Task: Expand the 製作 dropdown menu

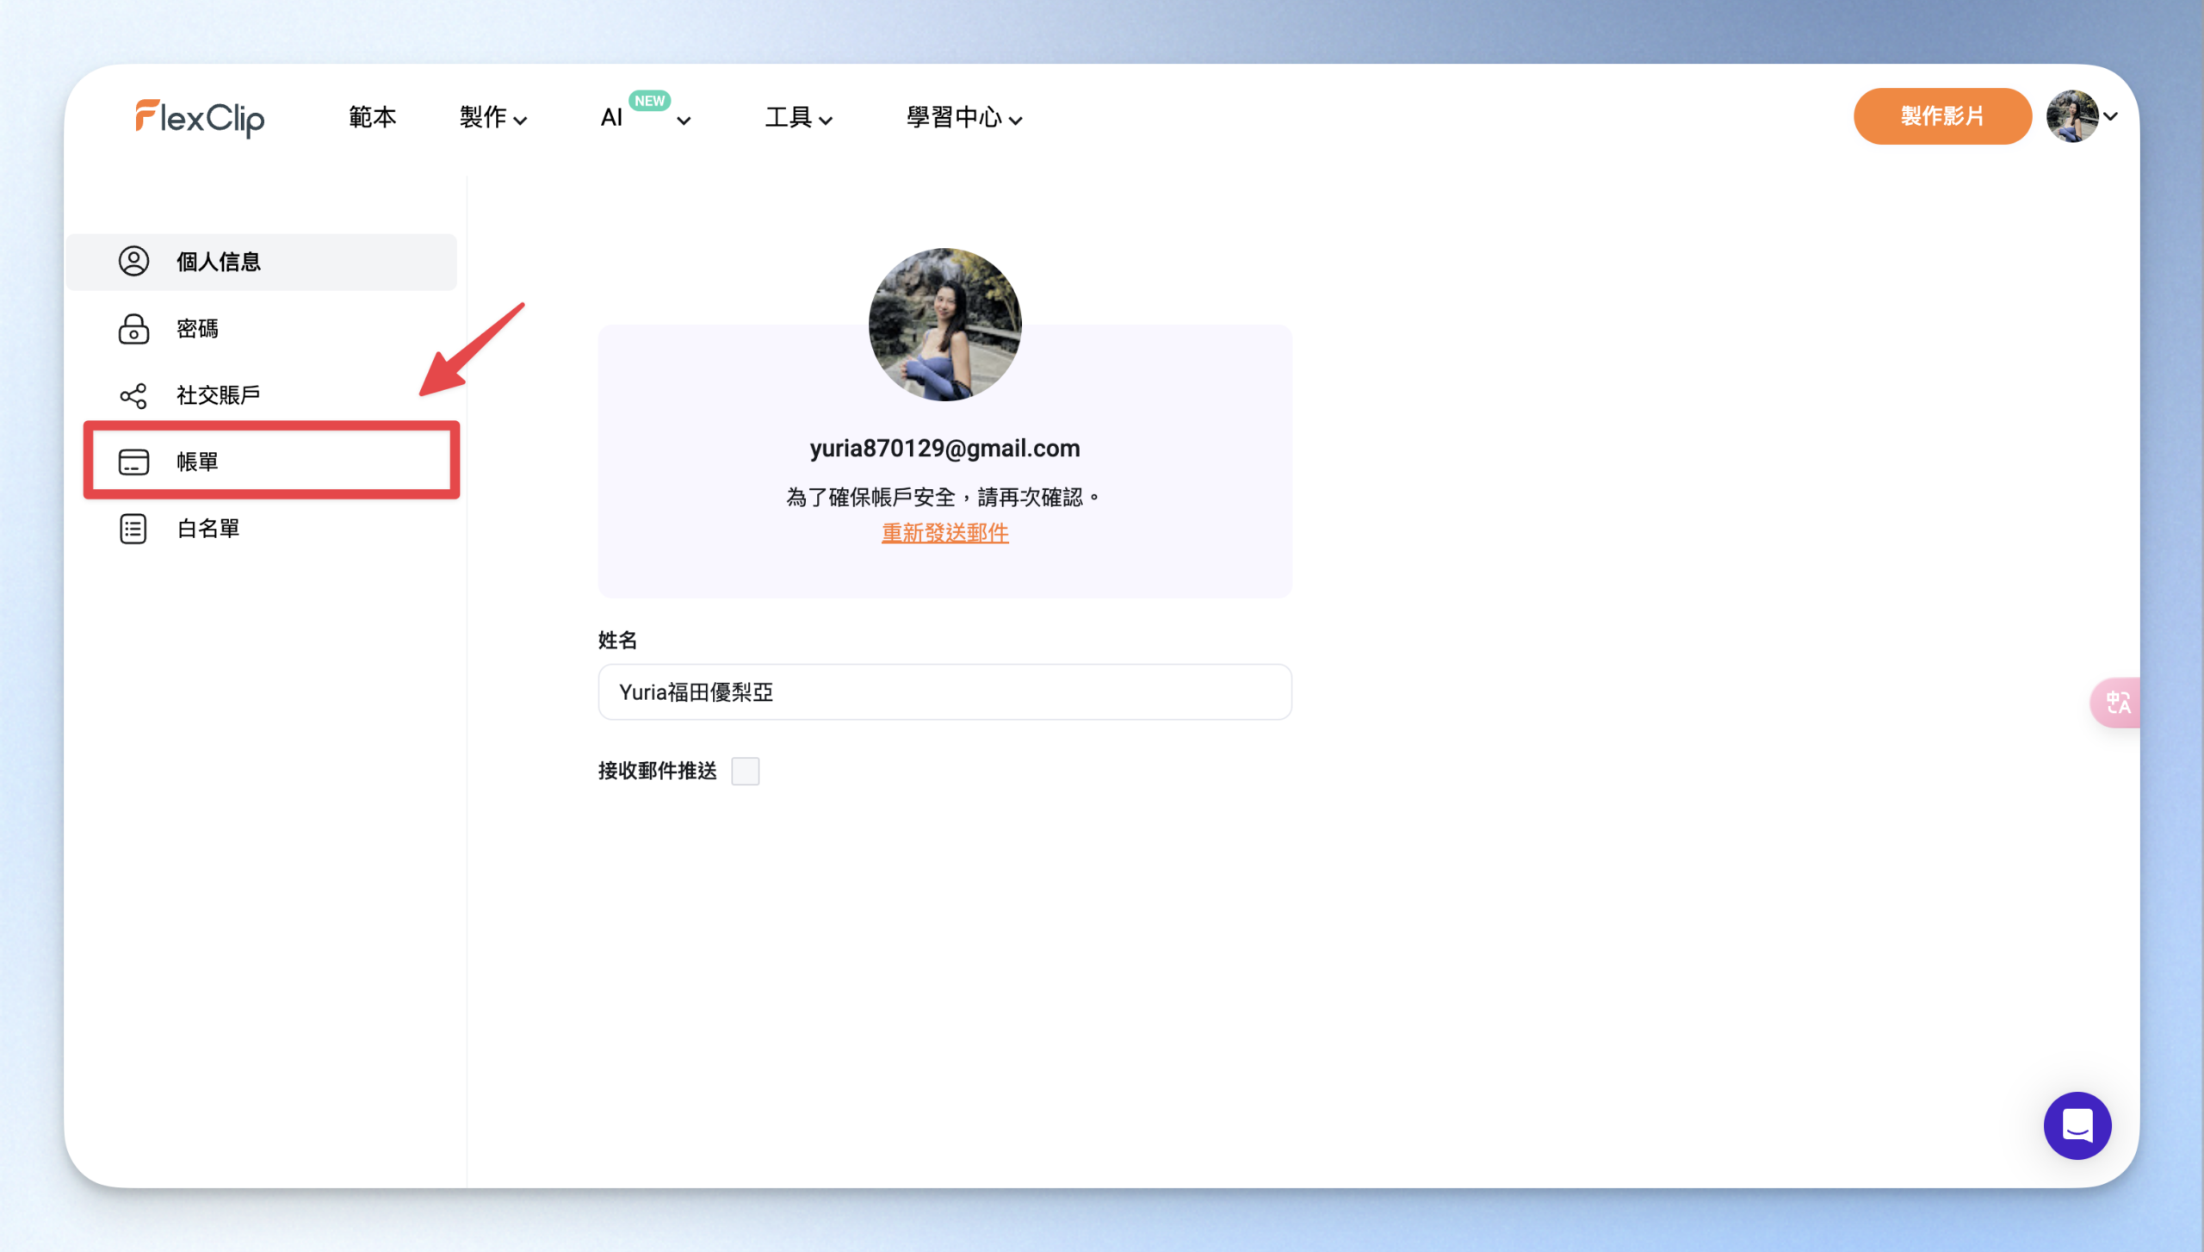Action: coord(493,117)
